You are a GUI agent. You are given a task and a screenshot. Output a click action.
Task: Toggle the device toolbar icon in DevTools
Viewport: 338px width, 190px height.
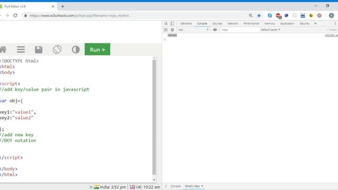(172, 23)
